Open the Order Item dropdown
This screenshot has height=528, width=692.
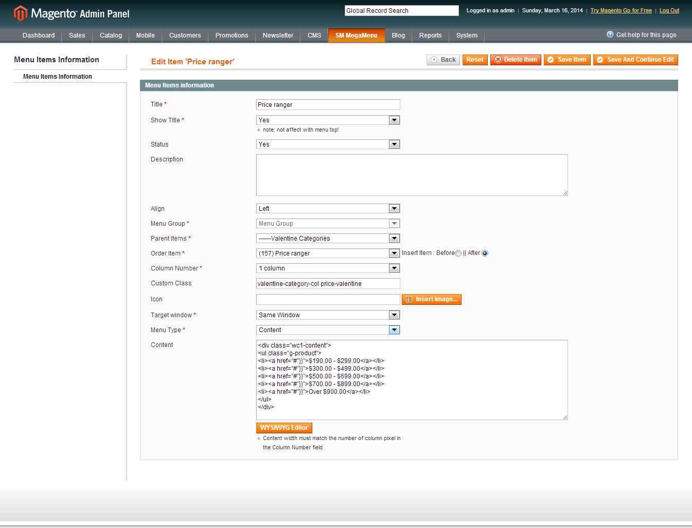click(x=328, y=253)
